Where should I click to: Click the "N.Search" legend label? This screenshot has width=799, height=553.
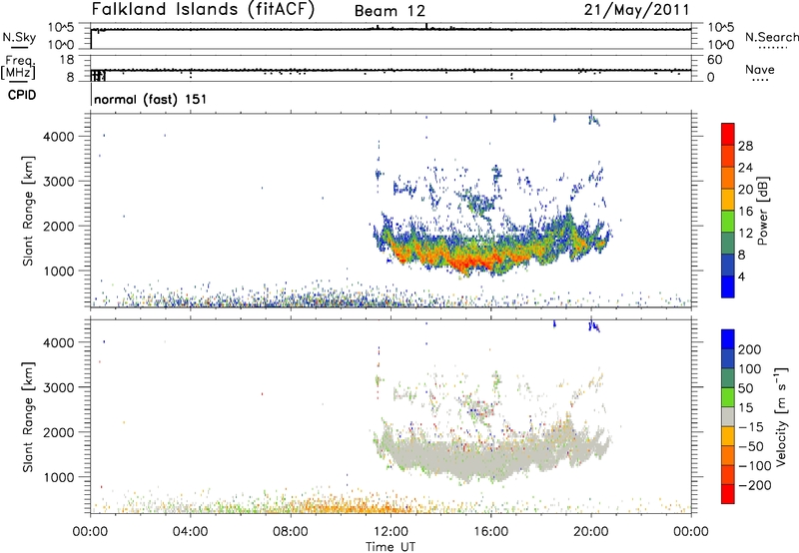pos(772,37)
